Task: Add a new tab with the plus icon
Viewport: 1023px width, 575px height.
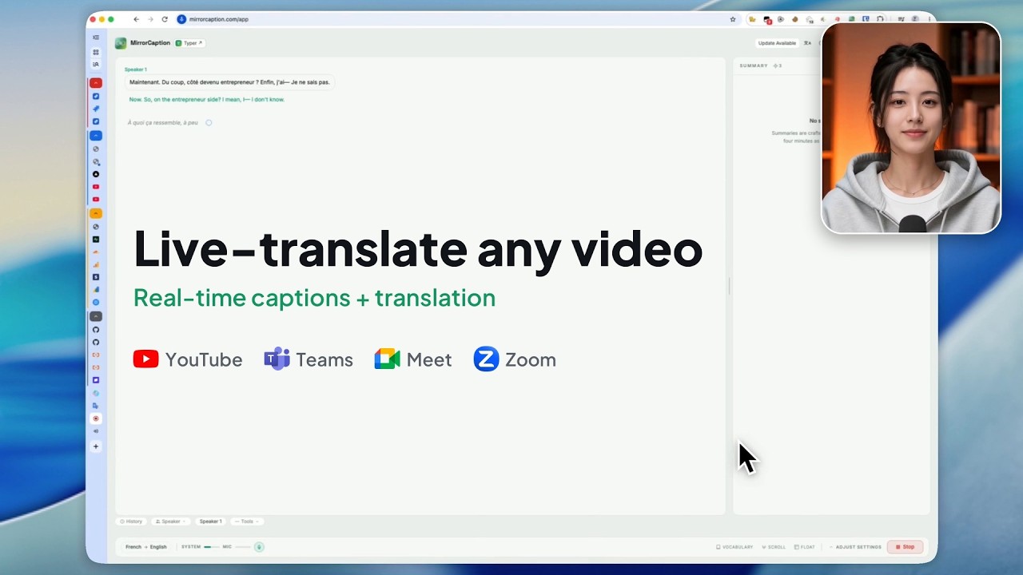Action: [x=96, y=446]
